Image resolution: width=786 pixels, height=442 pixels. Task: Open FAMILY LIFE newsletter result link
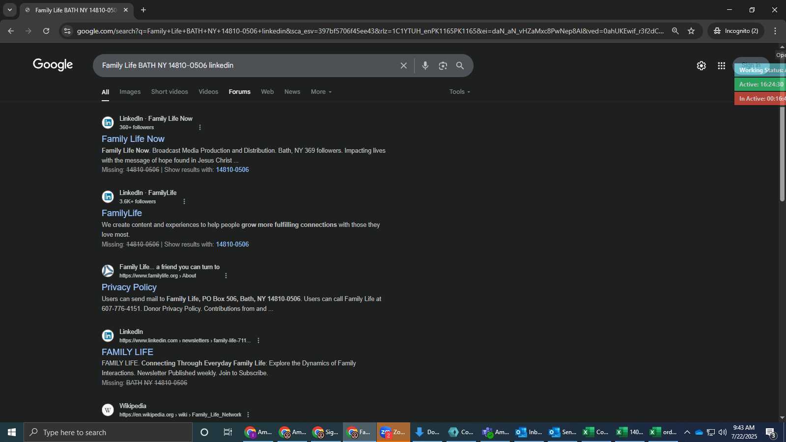coord(127,352)
